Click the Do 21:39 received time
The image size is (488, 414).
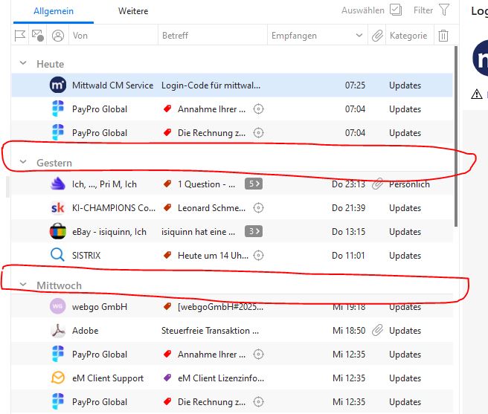349,208
